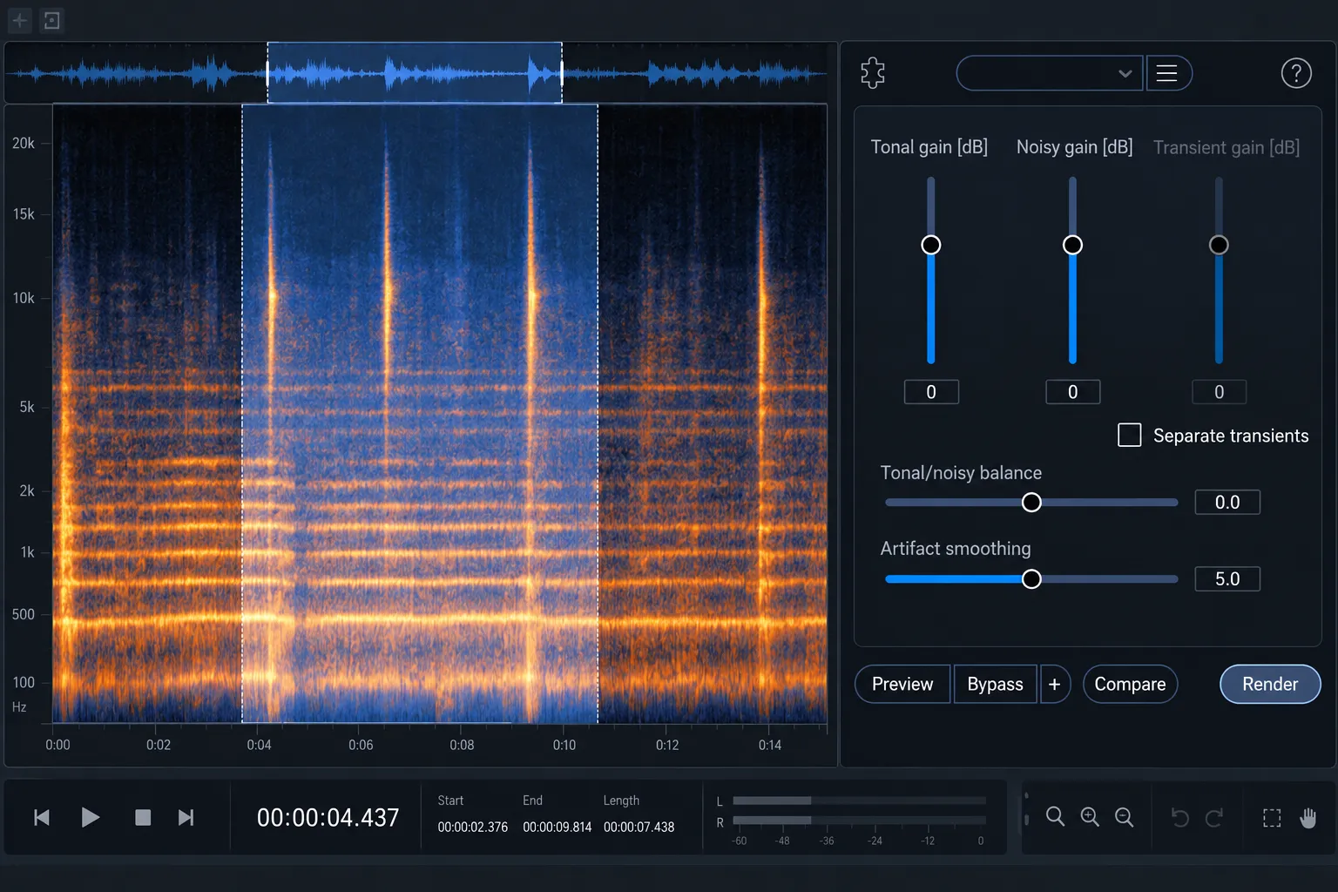
Task: Zoom in with the plus magnifier icon
Action: (1090, 817)
